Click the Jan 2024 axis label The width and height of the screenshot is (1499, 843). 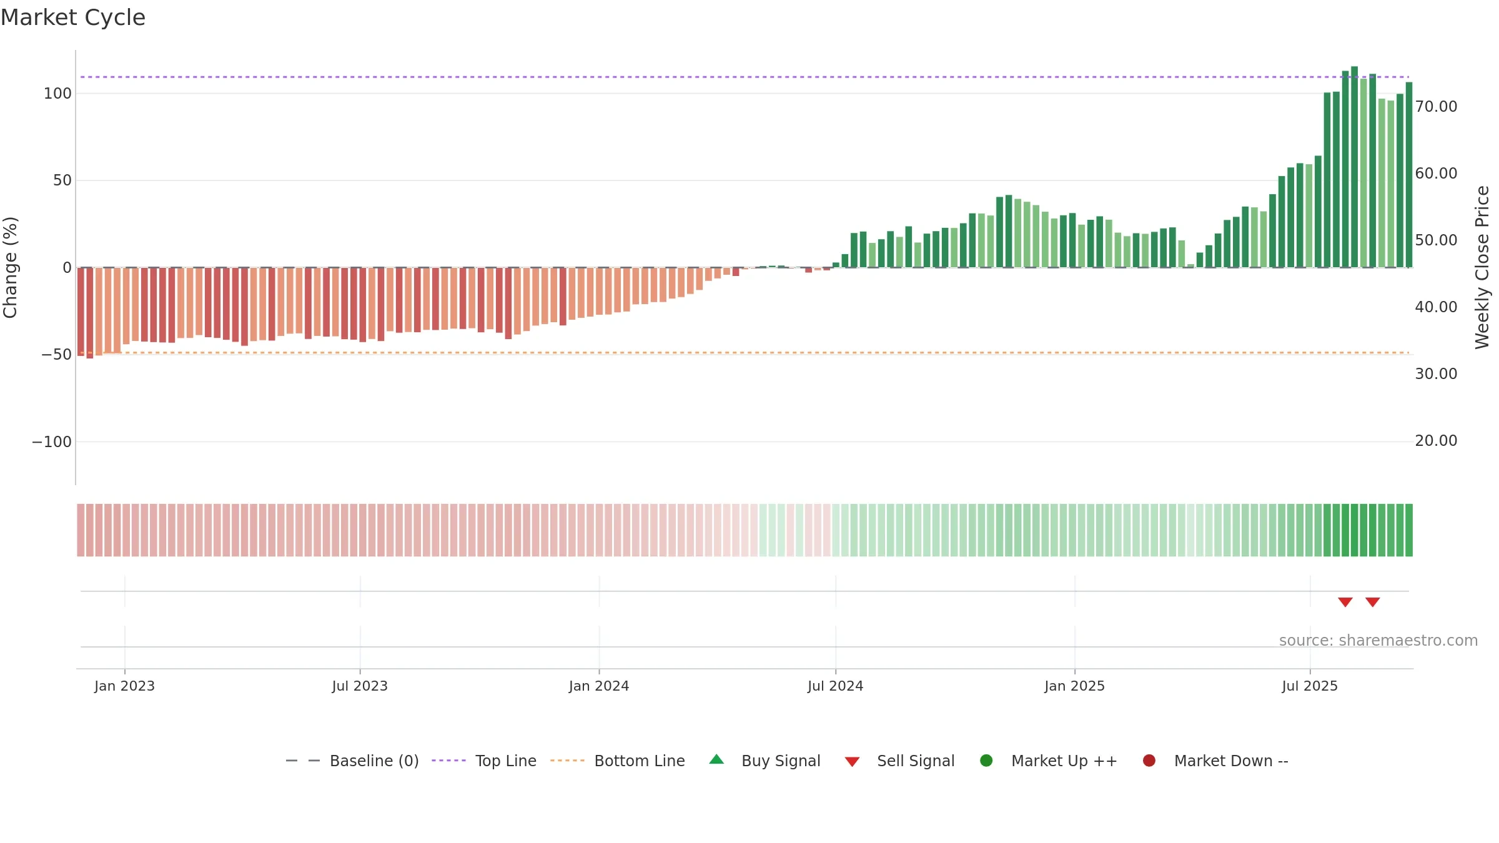click(x=599, y=686)
